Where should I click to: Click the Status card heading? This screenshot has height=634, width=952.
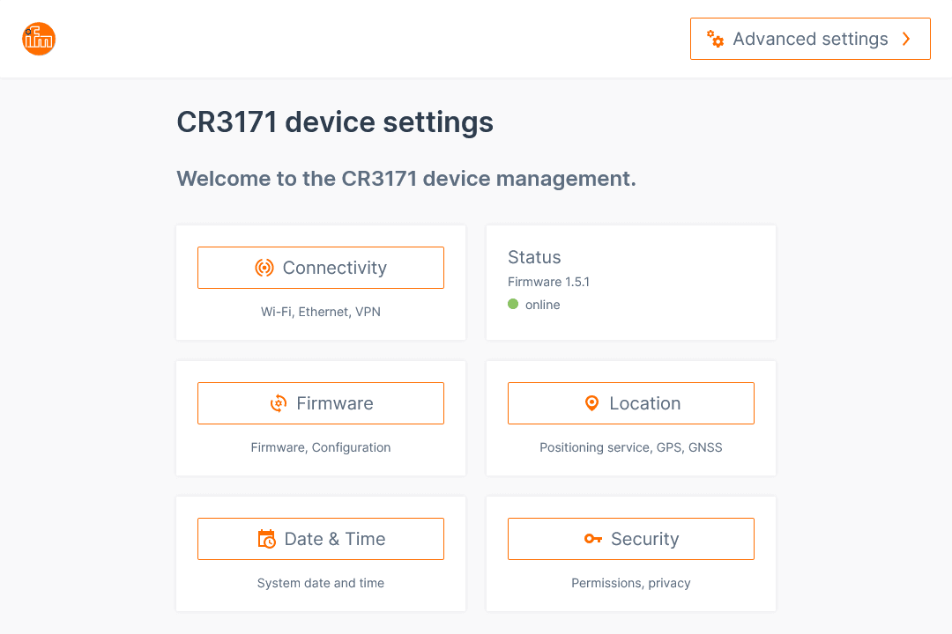point(534,257)
